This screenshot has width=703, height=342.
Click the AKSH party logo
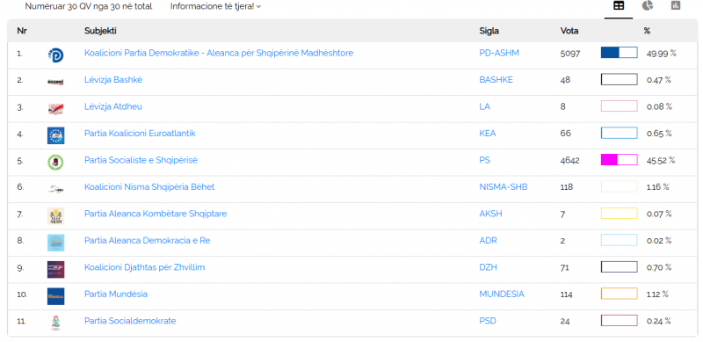55,216
